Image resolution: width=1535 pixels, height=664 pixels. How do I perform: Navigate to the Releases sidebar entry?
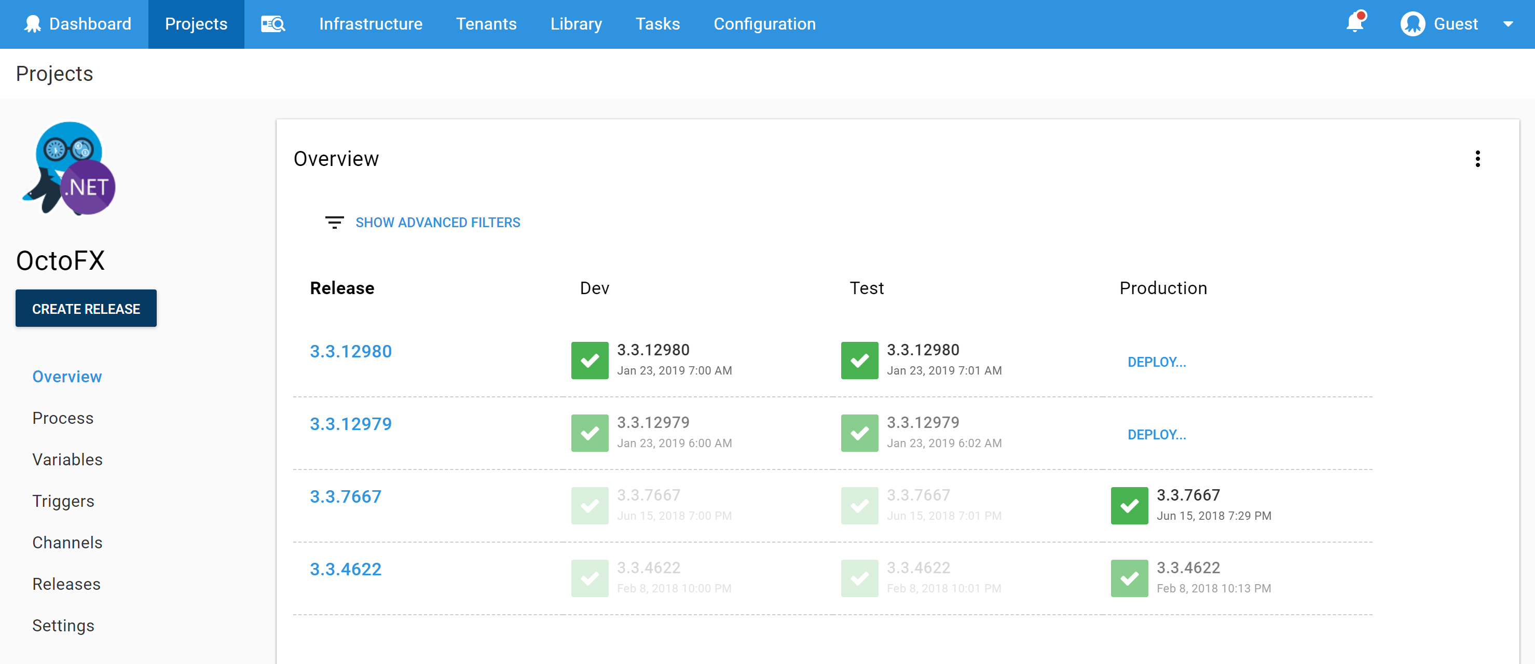66,584
